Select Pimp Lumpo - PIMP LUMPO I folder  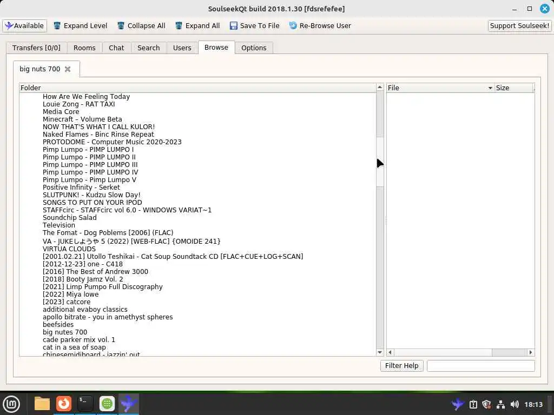[x=88, y=150]
